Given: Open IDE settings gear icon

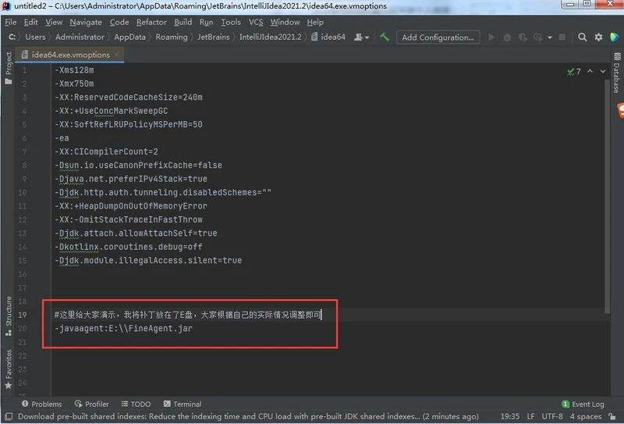Looking at the screenshot, I should [x=599, y=37].
